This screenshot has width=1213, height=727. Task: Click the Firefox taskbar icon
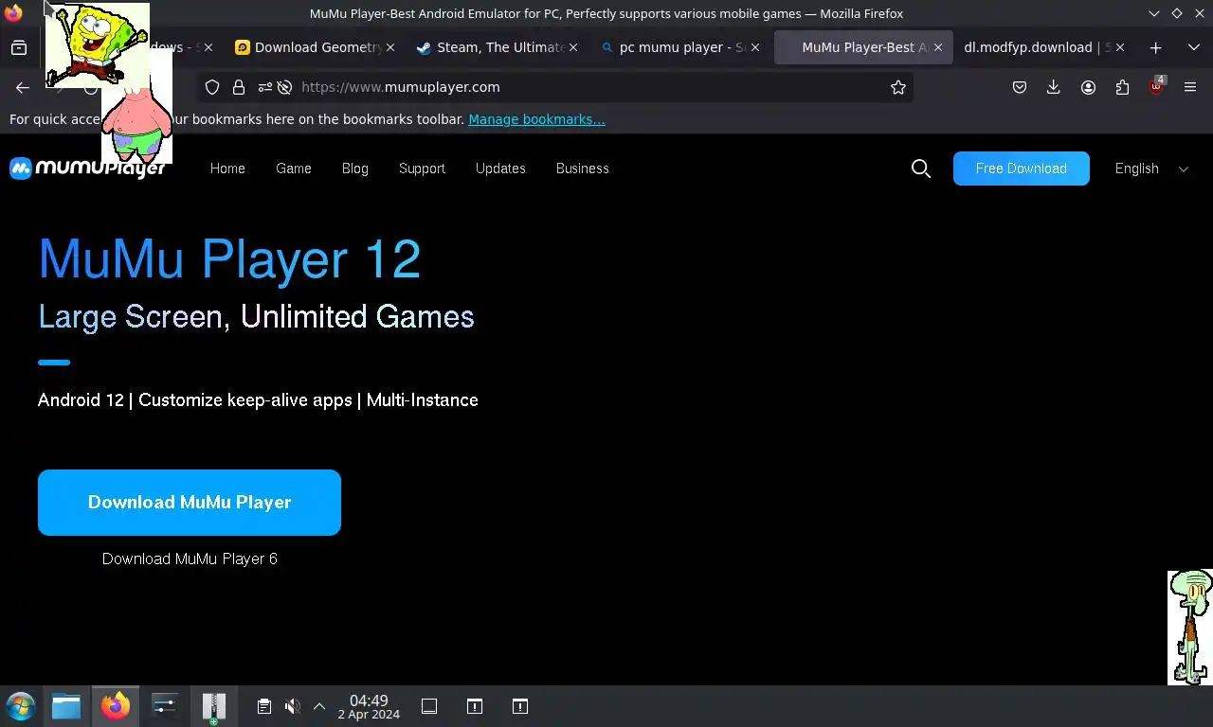[116, 706]
